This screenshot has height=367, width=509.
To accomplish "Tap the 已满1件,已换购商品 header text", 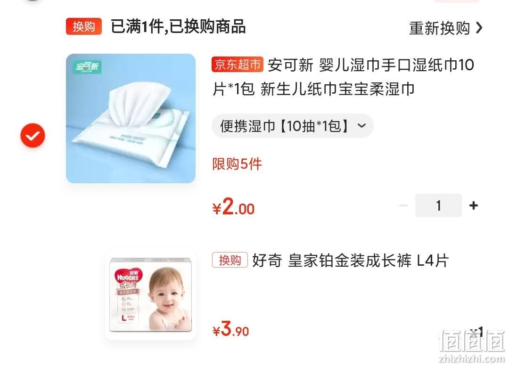I will [178, 26].
